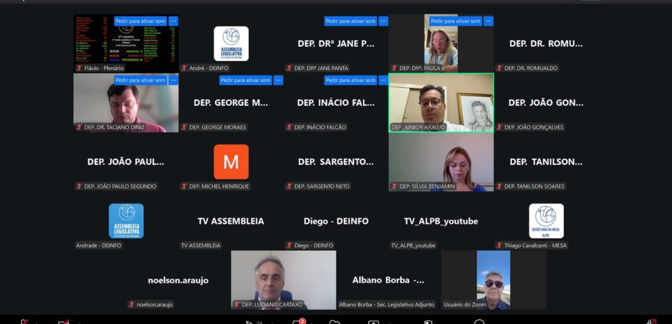The width and height of the screenshot is (672, 324).
Task: Open more options for DEP. DRª PAULA tile
Action: (488, 21)
